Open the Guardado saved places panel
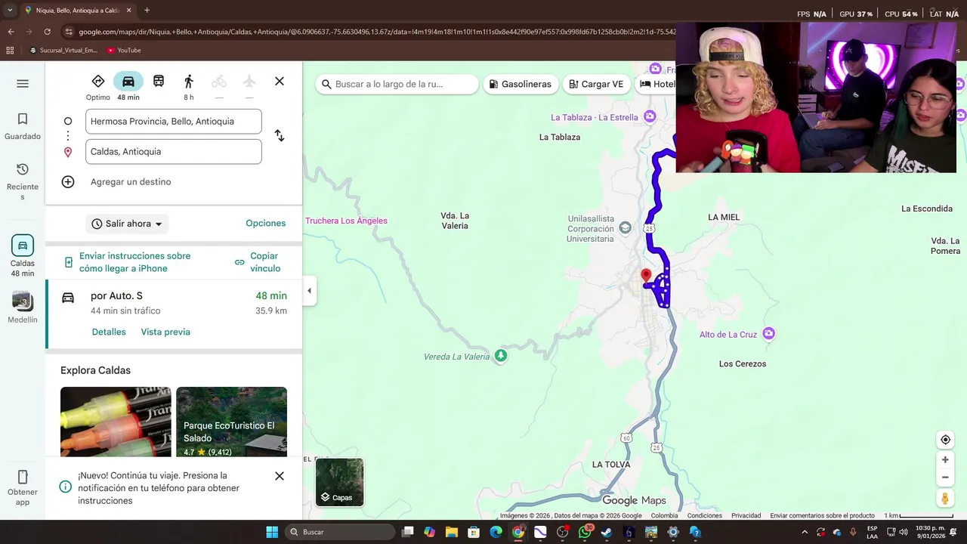The height and width of the screenshot is (544, 967). 23,126
